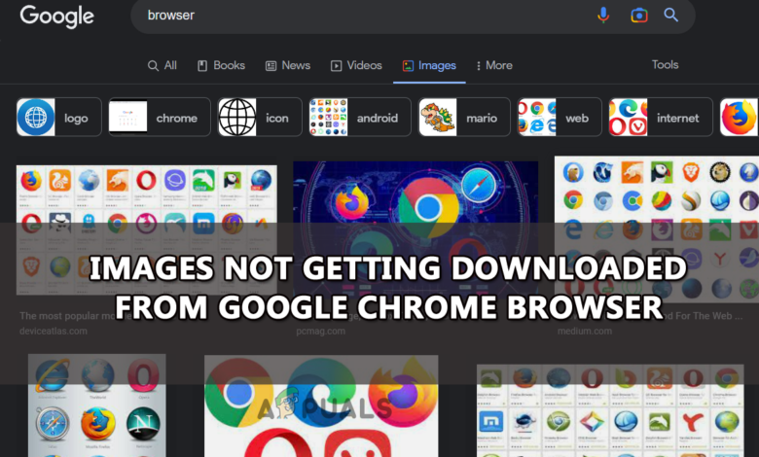
Task: Select the 'chrome' filter chip
Action: click(160, 118)
